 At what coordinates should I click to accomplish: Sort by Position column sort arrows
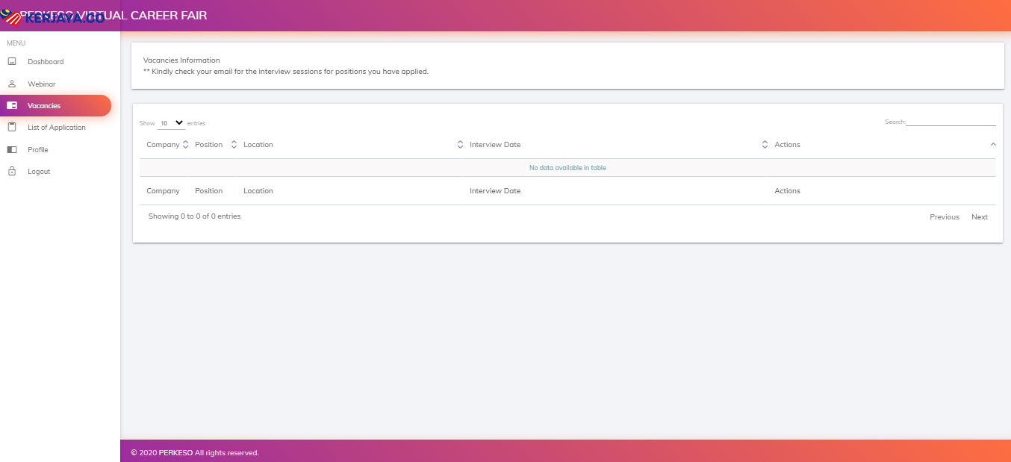point(234,145)
